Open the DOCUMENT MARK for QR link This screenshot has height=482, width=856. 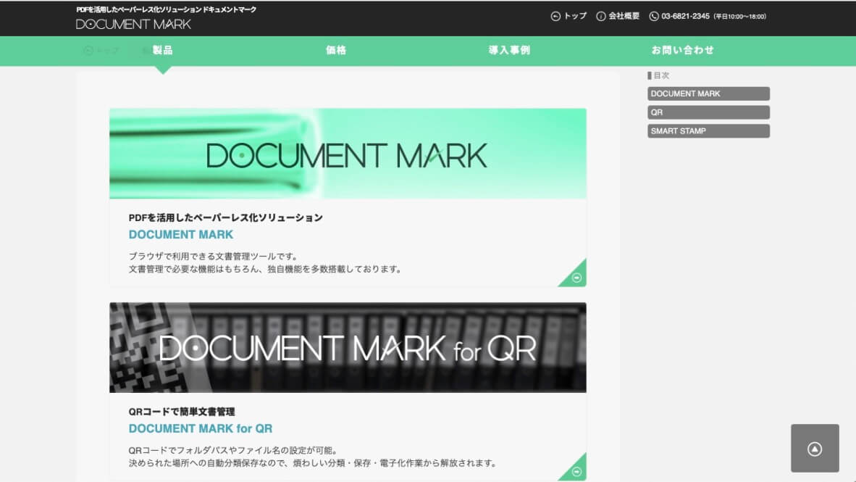pyautogui.click(x=199, y=428)
